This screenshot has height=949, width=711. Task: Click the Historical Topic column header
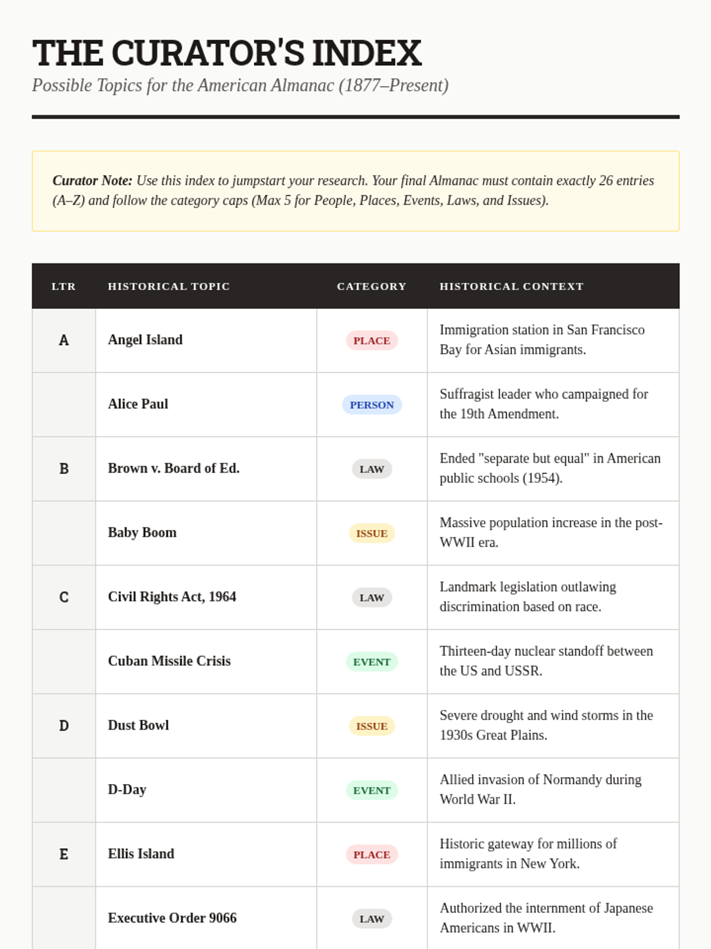tap(169, 286)
